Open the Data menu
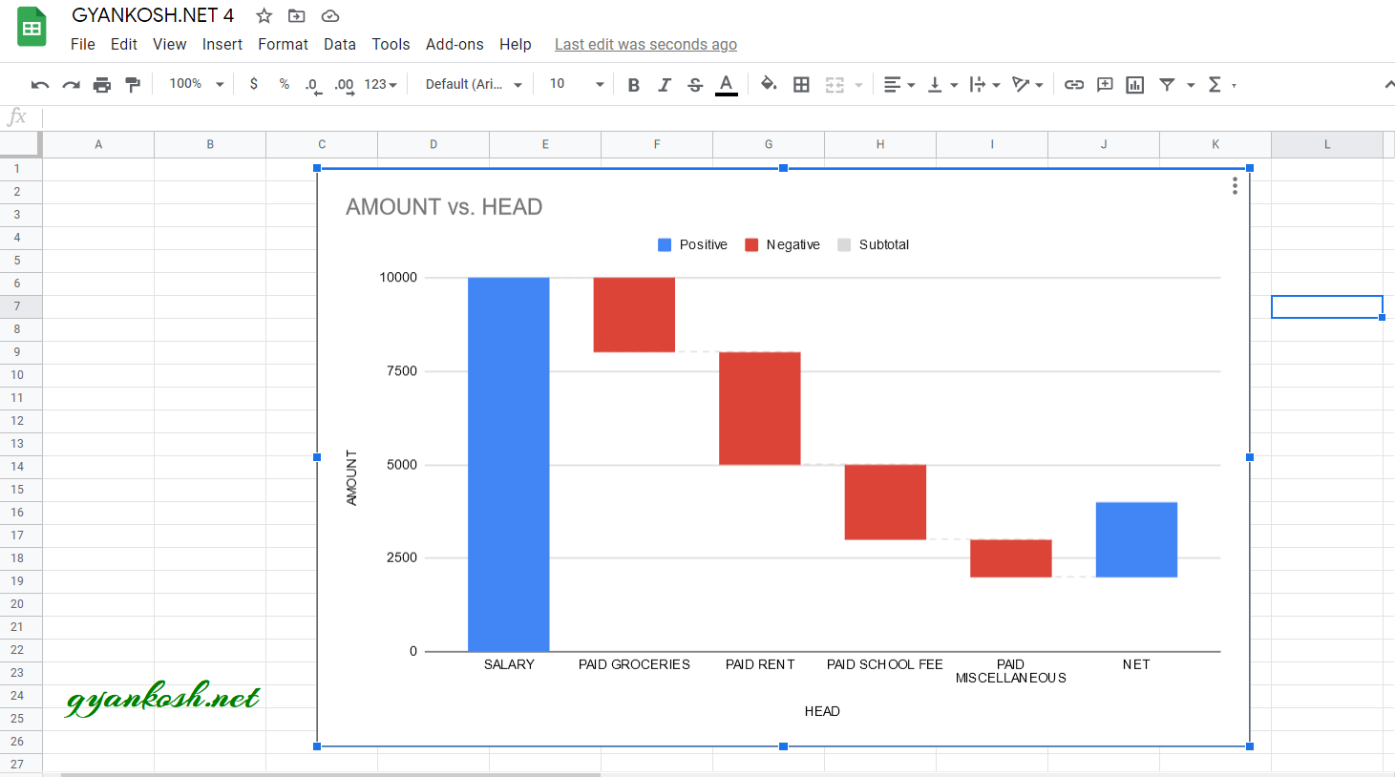This screenshot has height=777, width=1395. (x=340, y=44)
